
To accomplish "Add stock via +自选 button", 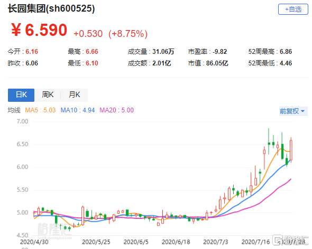I will [293, 9].
